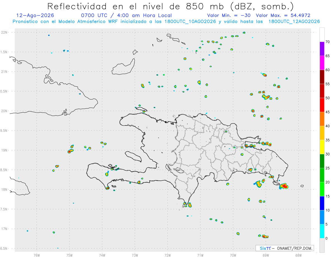Viewport: 335px width, 259px height.
Task: Click the '20' value on the color scale
Action: click(x=328, y=182)
